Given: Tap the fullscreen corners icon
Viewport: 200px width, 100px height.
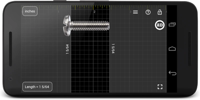Looking at the screenshot, I should coord(160,87).
